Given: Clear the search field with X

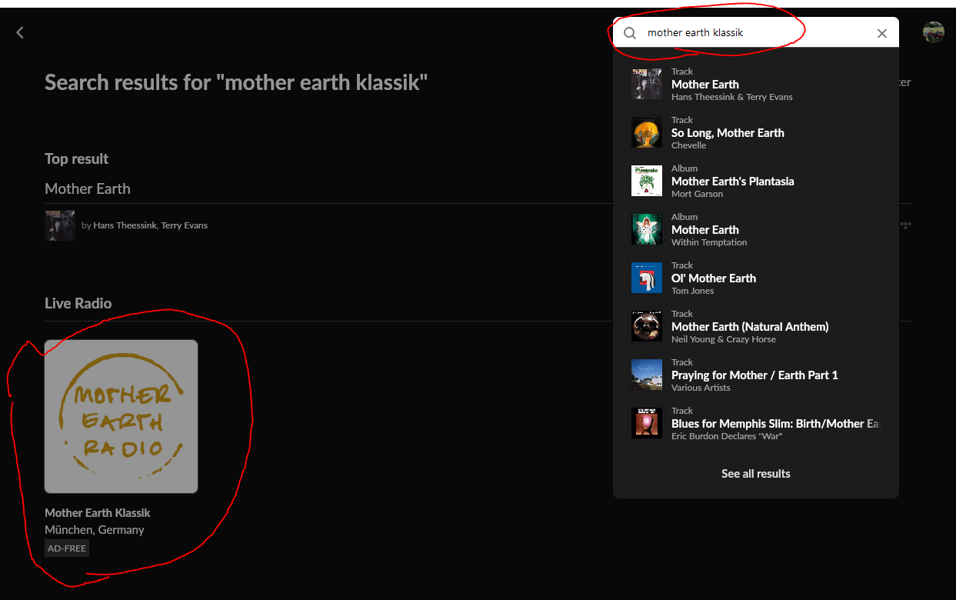Looking at the screenshot, I should pos(881,33).
